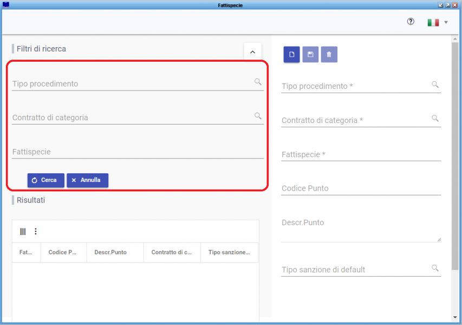Open lookup for Tipo sanzione di default
Viewport: 462px width, 325px height.
pyautogui.click(x=435, y=268)
